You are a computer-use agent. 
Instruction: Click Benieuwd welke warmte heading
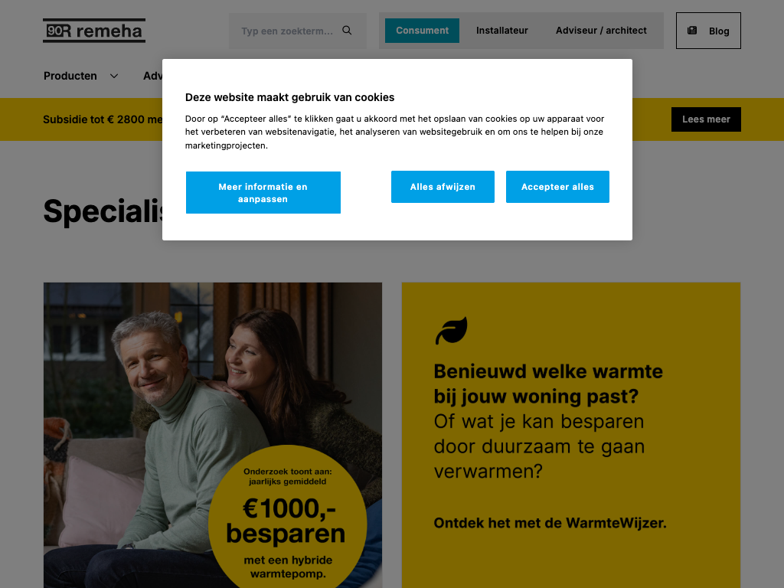(x=548, y=384)
